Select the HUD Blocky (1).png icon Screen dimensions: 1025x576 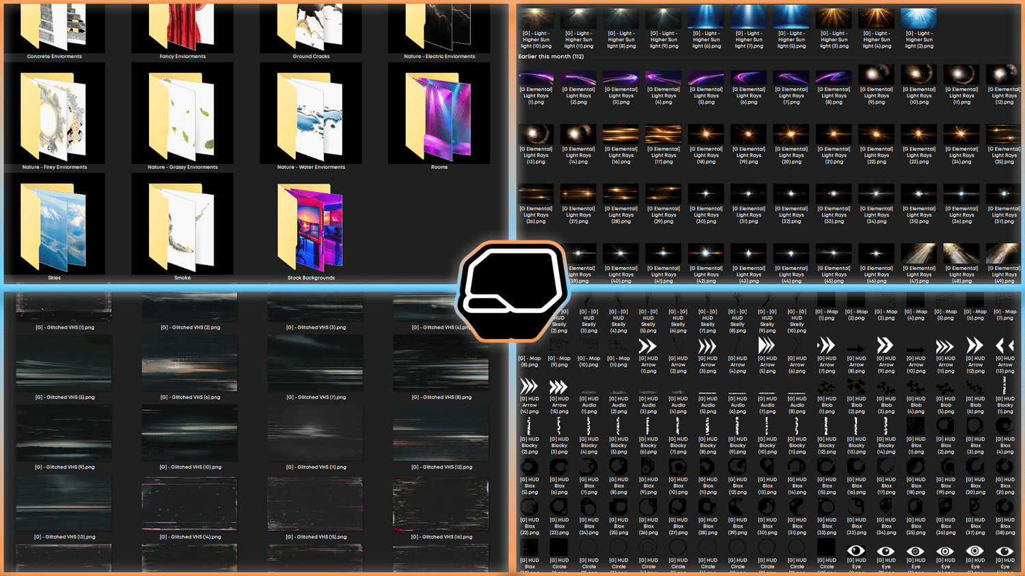(1004, 387)
